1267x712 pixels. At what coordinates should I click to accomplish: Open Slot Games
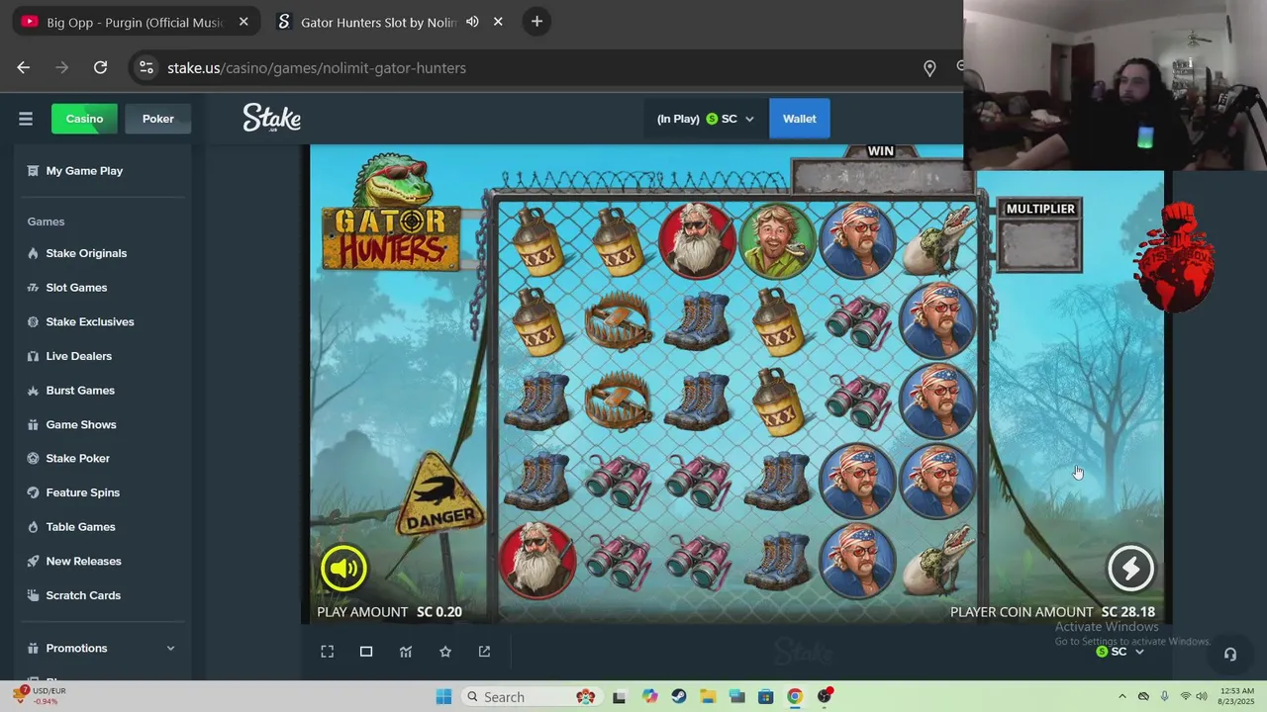[x=76, y=288]
